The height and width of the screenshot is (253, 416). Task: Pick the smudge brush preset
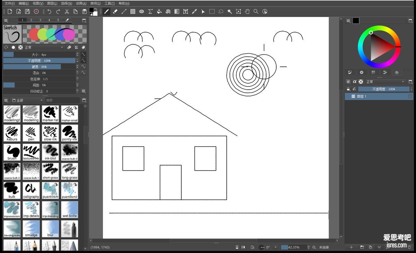click(x=31, y=228)
